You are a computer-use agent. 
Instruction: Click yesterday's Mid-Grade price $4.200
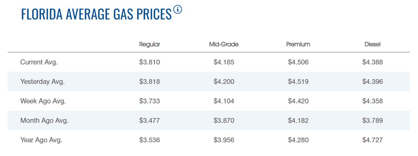224,82
